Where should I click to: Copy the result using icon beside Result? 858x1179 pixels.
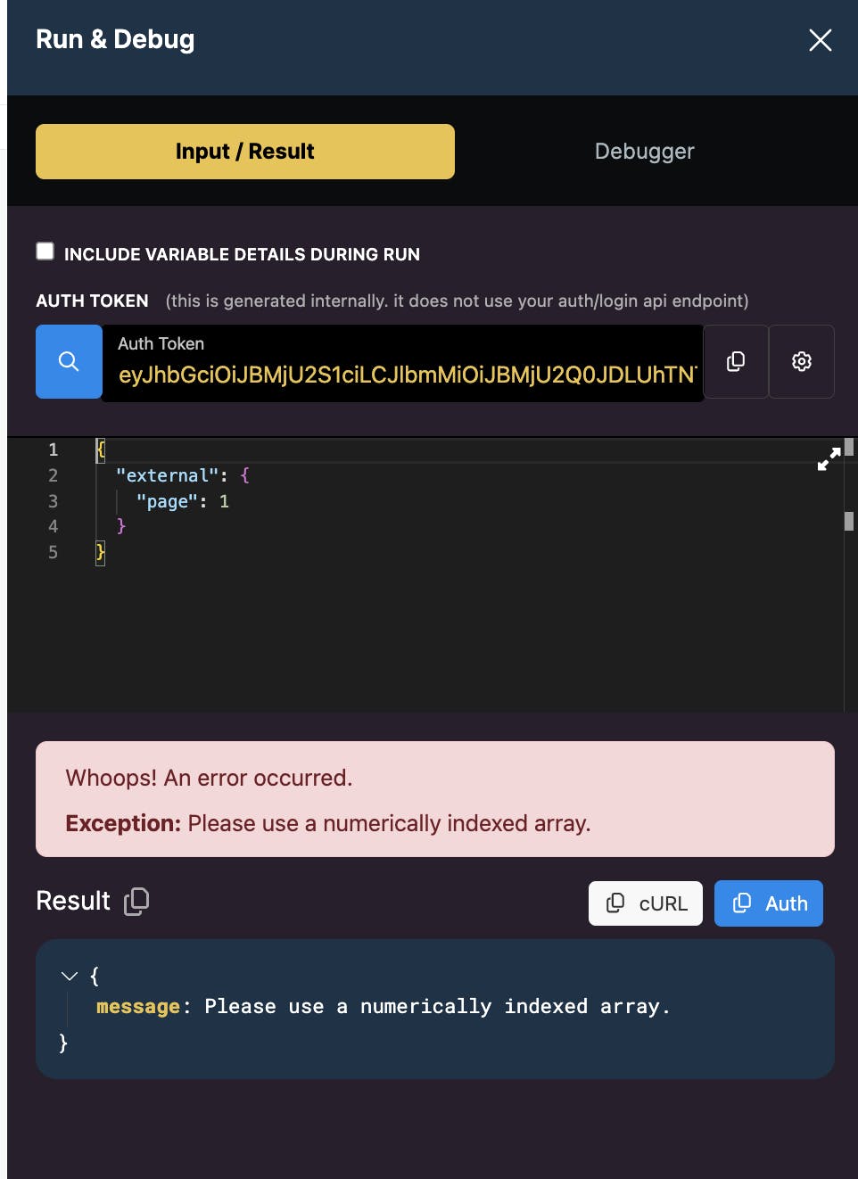[136, 902]
